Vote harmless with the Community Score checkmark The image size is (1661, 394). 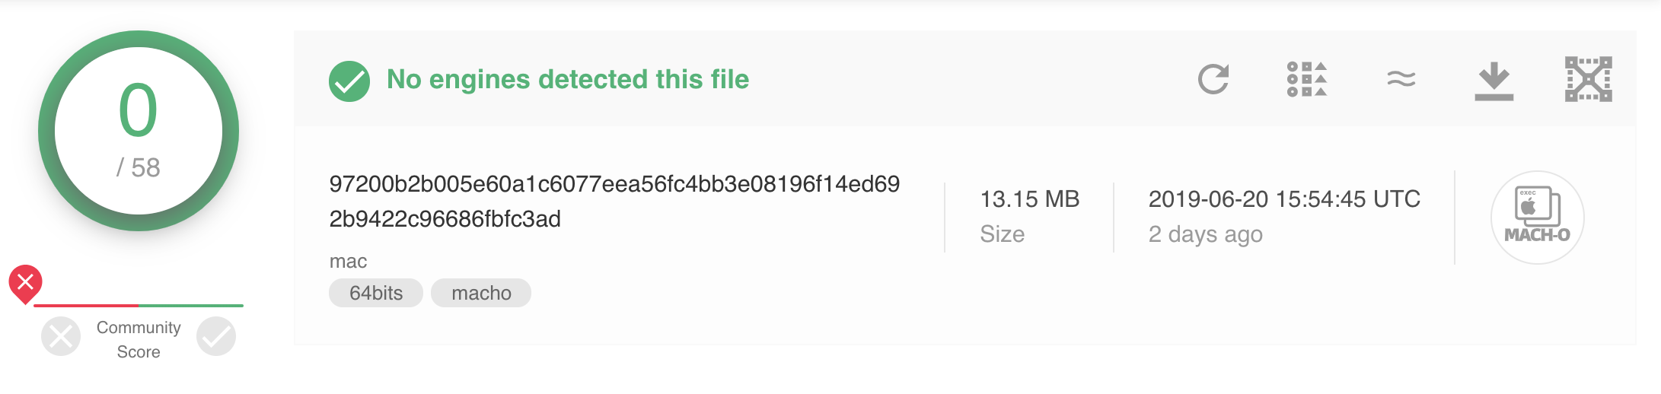[216, 336]
